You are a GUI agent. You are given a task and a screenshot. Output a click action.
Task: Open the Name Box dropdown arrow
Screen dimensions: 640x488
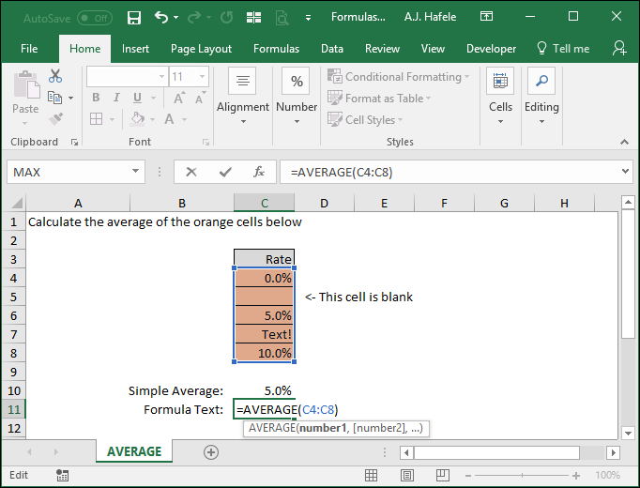coord(135,172)
